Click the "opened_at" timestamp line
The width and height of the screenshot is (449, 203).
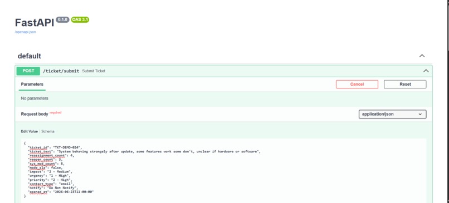[x=61, y=192]
